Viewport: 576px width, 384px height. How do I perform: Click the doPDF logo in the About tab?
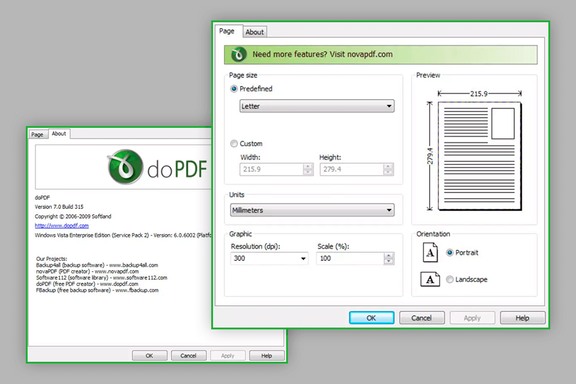(x=157, y=167)
